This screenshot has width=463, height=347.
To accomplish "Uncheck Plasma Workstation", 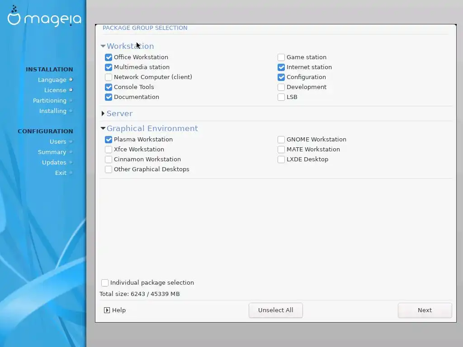I will pos(109,140).
